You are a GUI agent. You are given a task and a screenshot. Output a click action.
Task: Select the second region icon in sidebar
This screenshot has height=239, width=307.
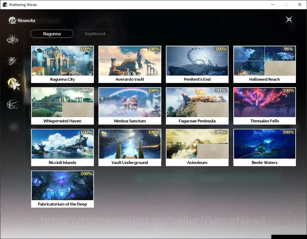pyautogui.click(x=12, y=61)
